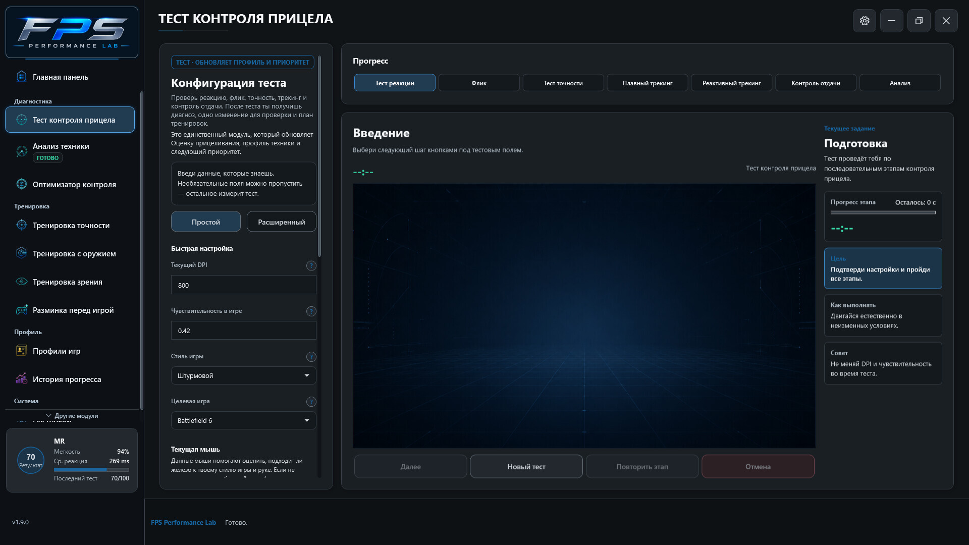Select the Тест реакции stage tab

(x=395, y=83)
